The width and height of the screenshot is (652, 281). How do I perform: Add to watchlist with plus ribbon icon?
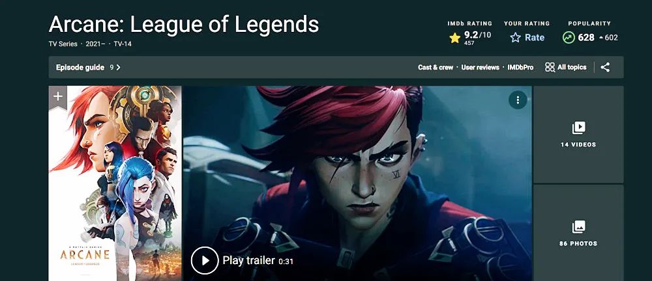click(x=58, y=97)
